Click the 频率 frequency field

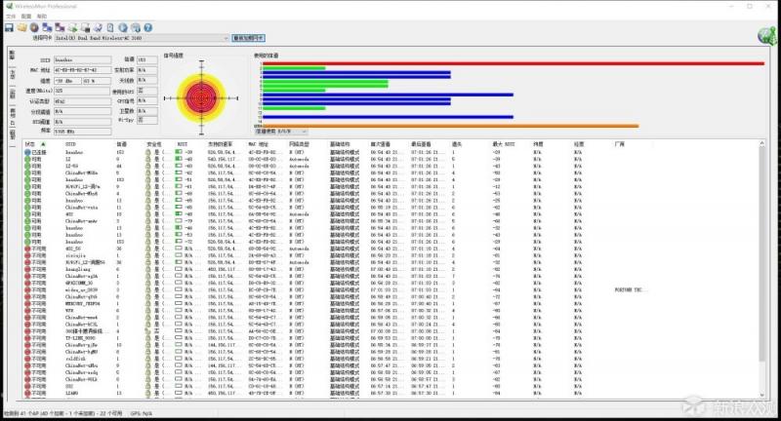tap(82, 132)
